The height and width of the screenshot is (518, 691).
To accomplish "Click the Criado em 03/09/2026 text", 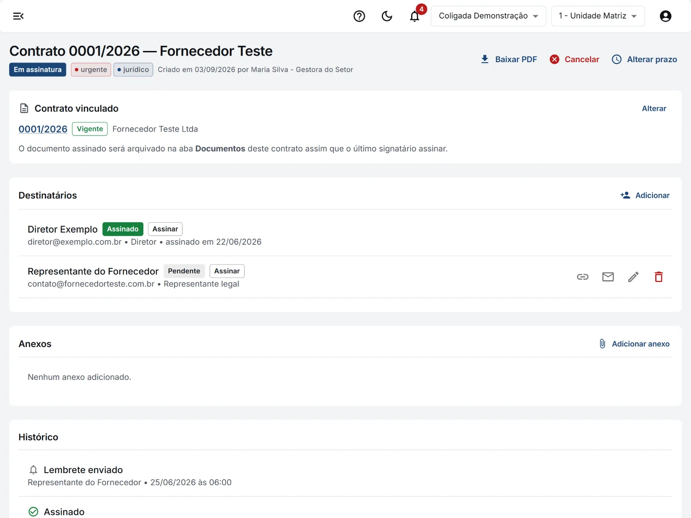I will pyautogui.click(x=197, y=69).
